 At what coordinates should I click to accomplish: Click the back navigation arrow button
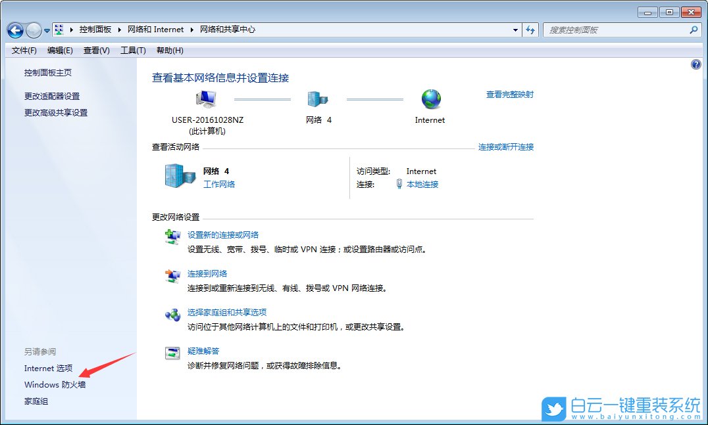point(14,30)
